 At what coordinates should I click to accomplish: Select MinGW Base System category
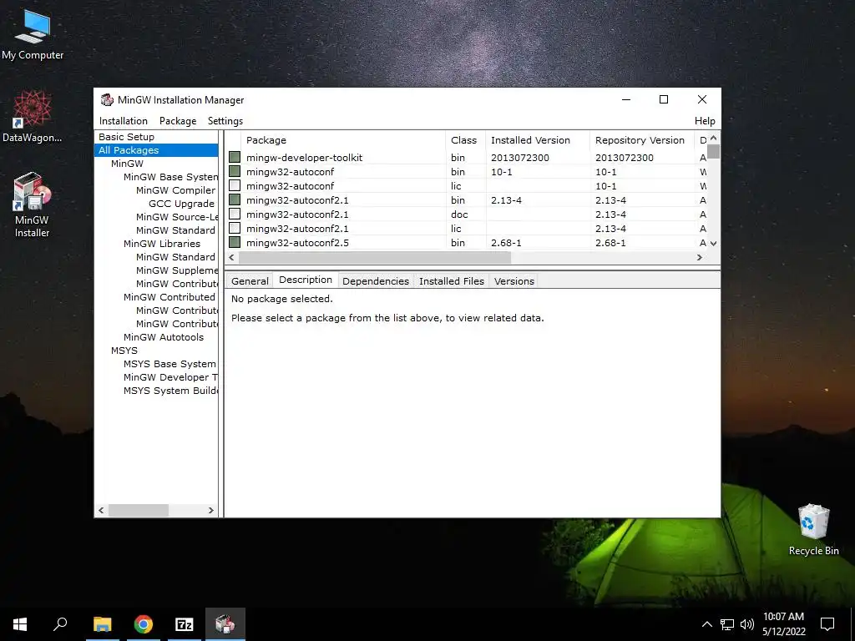click(170, 177)
